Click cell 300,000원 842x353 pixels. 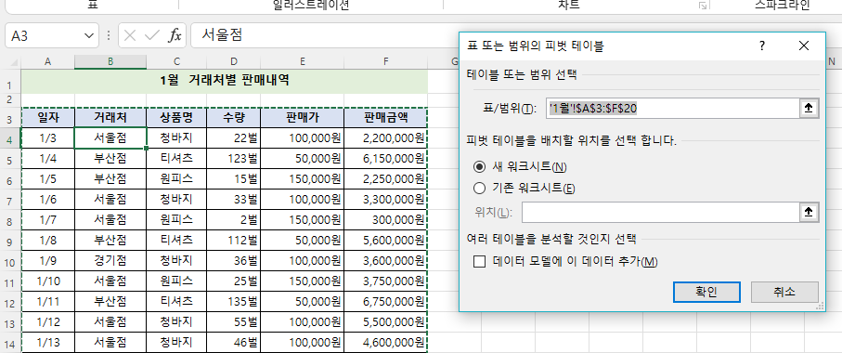click(386, 220)
